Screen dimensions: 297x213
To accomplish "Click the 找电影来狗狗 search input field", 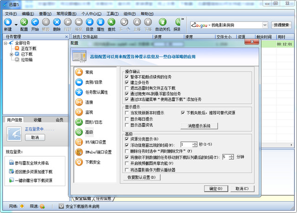I will point(236,25).
